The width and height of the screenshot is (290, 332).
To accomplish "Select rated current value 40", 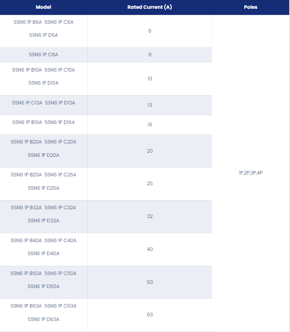I will (x=150, y=249).
